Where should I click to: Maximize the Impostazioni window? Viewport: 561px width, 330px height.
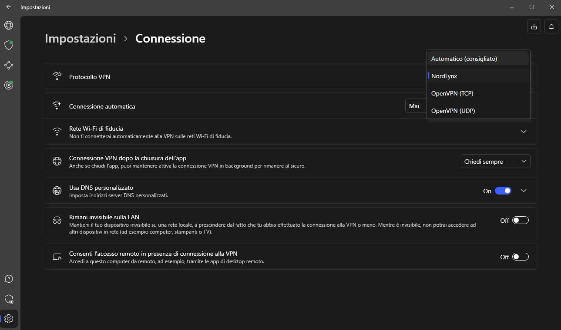(532, 7)
